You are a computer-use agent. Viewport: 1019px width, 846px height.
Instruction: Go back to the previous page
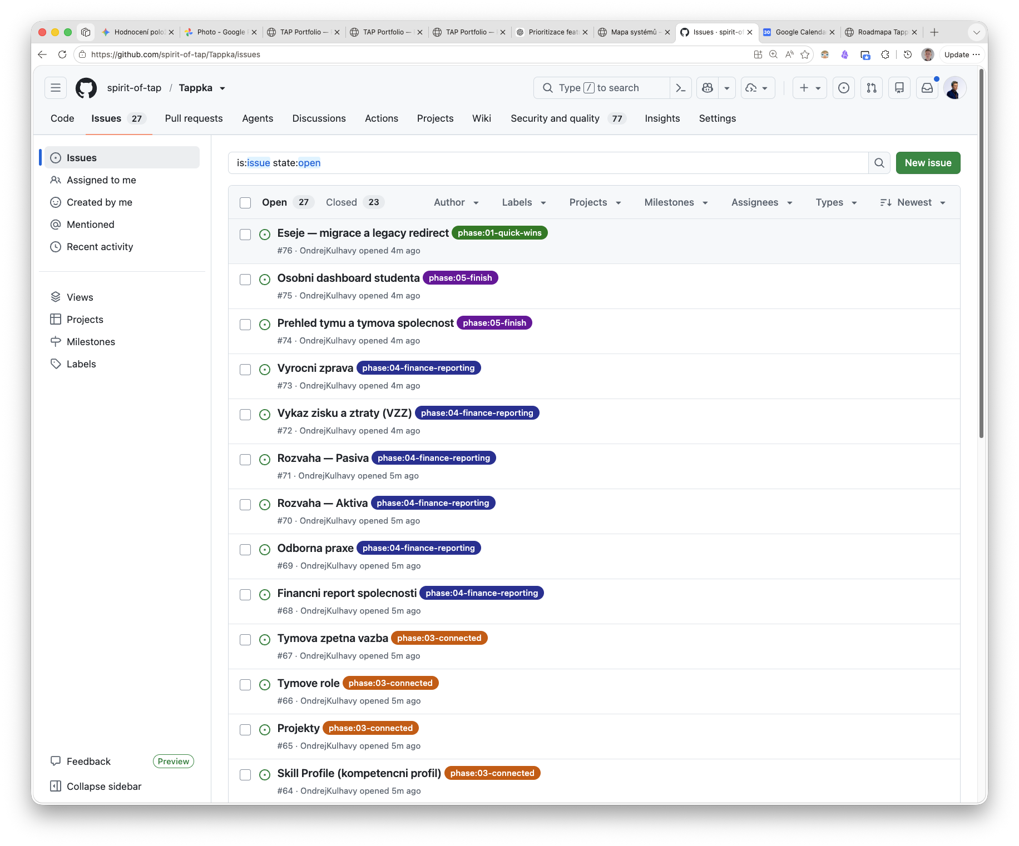click(42, 54)
